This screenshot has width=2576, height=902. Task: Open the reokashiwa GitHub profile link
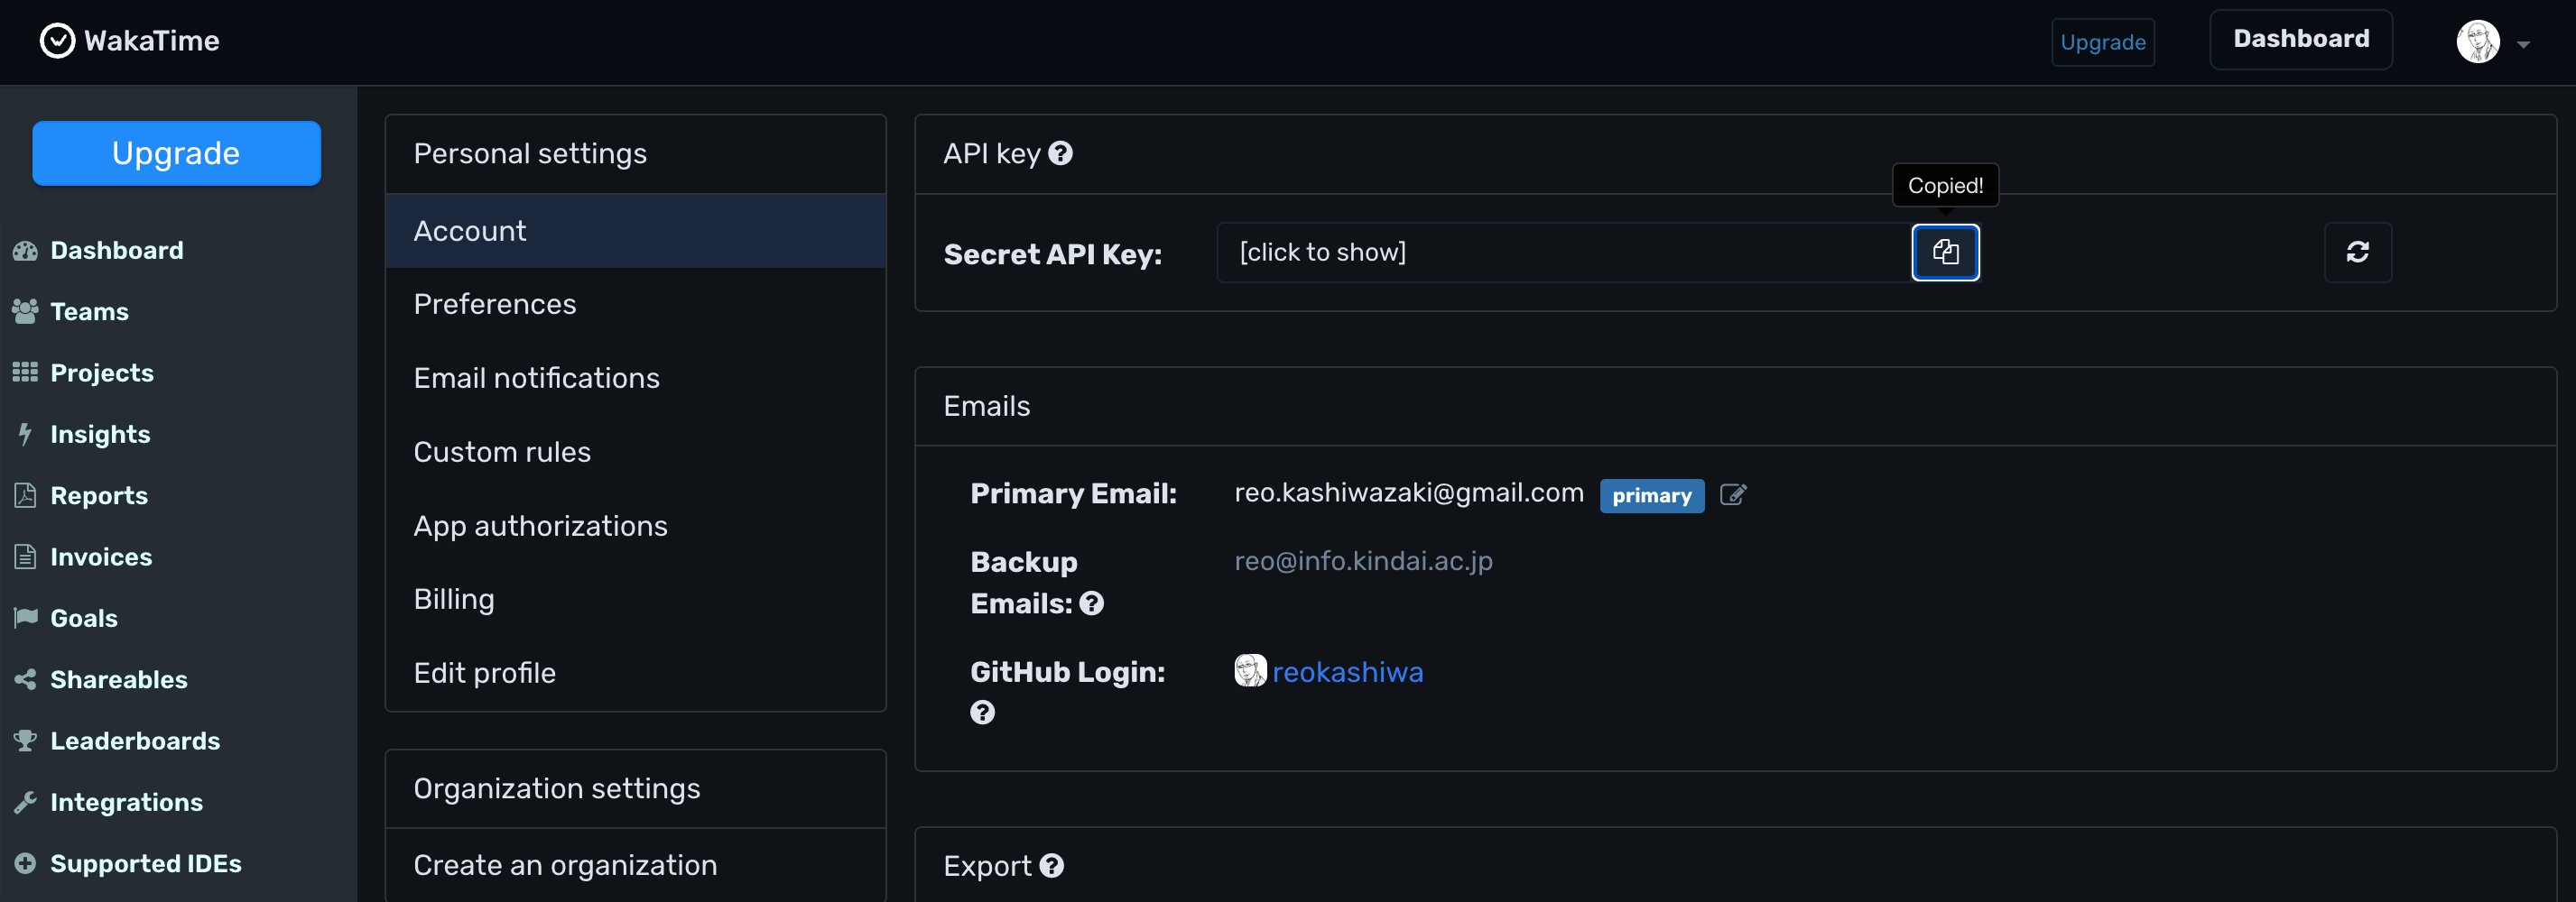click(x=1348, y=671)
